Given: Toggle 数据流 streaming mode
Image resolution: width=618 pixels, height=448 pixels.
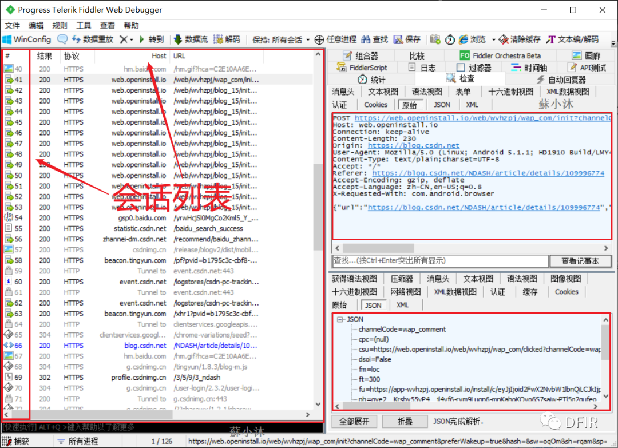Looking at the screenshot, I should 191,39.
